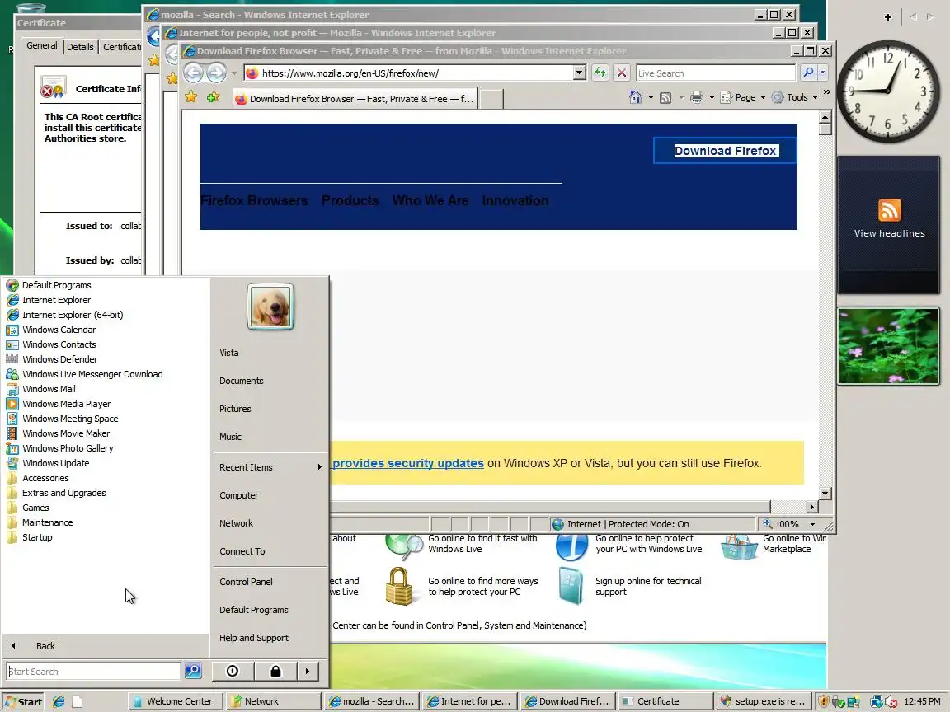
Task: Expand Extras and Upgrades folder
Action: tap(63, 493)
